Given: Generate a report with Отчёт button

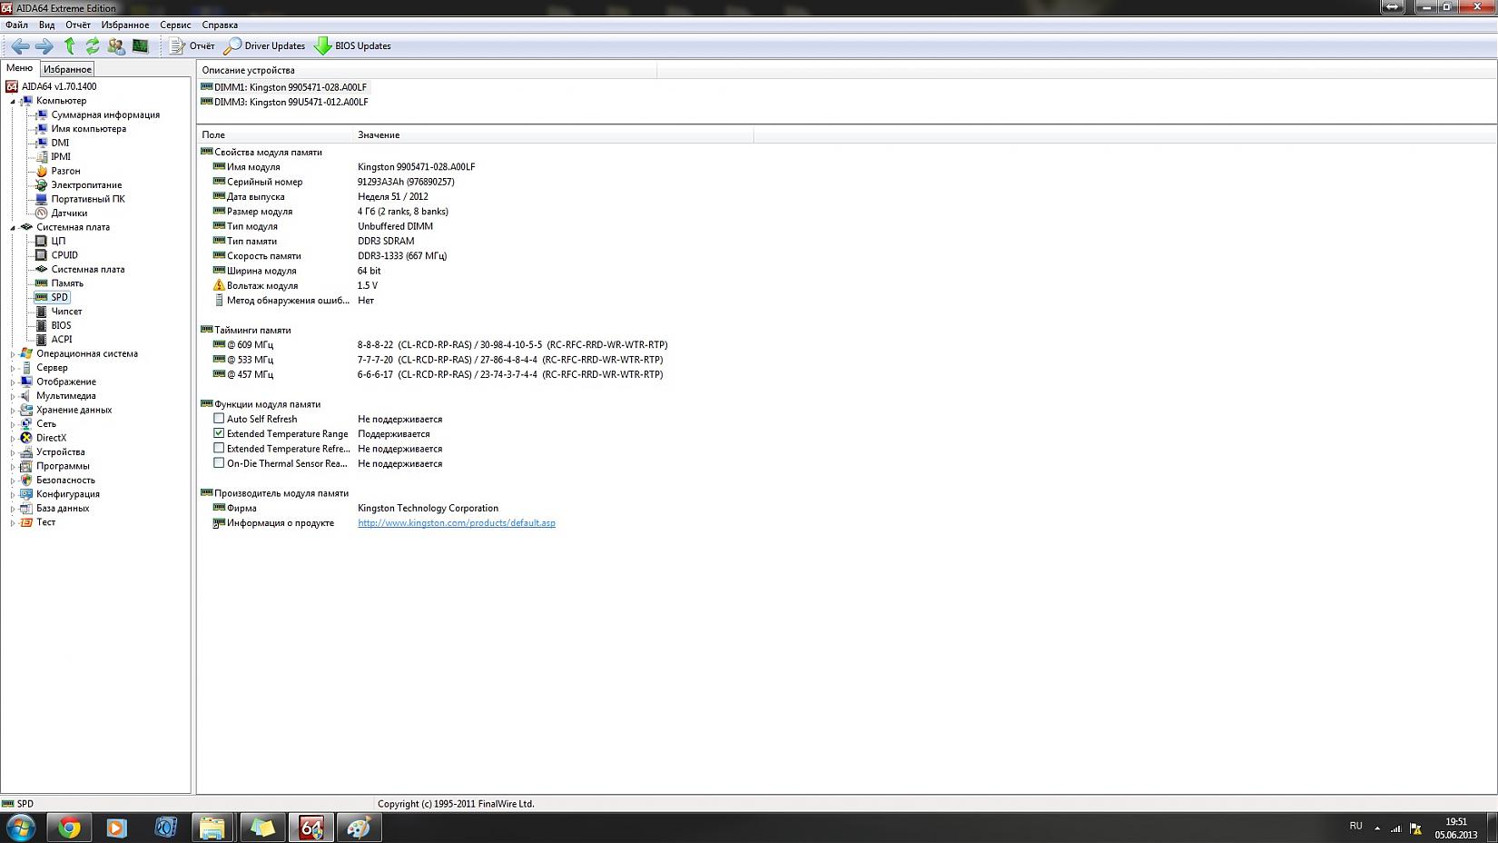Looking at the screenshot, I should pos(192,45).
